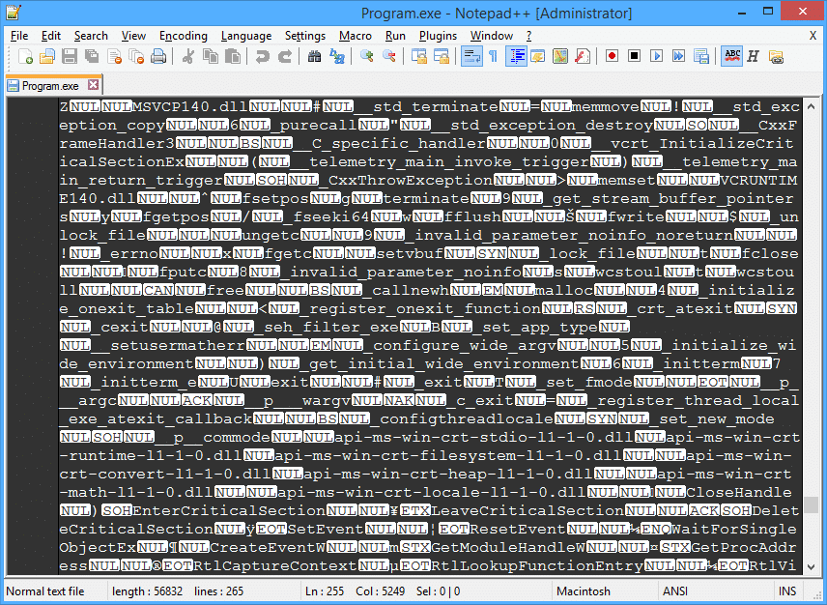Click the Macintosh line-ending field in status bar
The image size is (827, 605).
(x=605, y=591)
